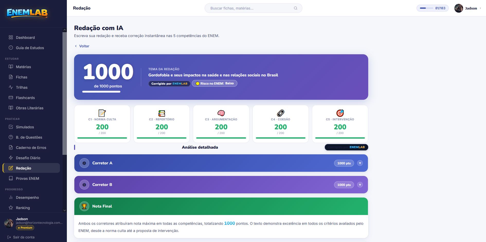The height and width of the screenshot is (242, 486).
Task: Click the Nota Final trophy icon
Action: (84, 206)
